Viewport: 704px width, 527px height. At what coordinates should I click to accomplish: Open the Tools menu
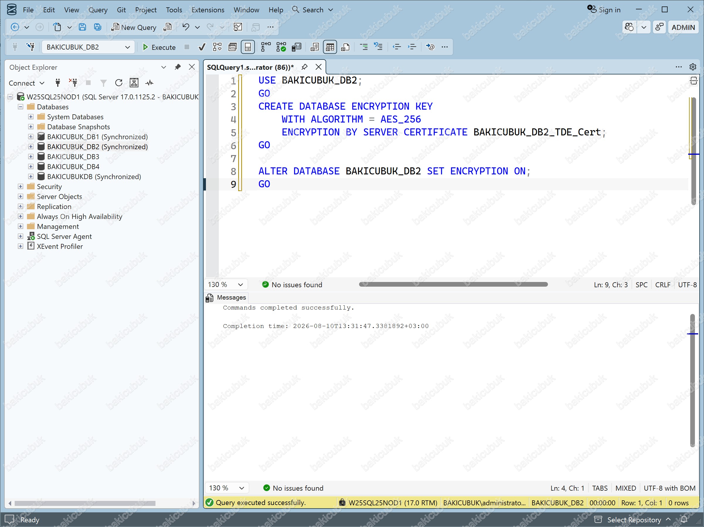pyautogui.click(x=174, y=10)
